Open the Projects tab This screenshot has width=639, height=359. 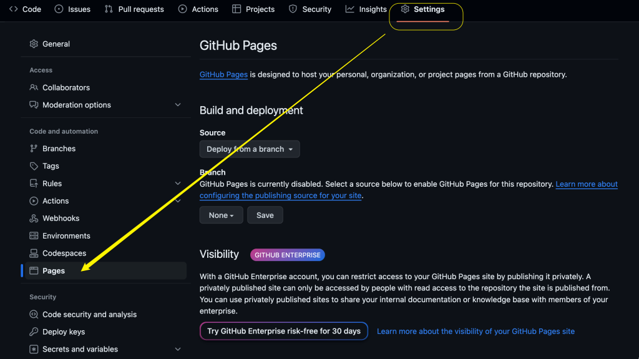253,9
